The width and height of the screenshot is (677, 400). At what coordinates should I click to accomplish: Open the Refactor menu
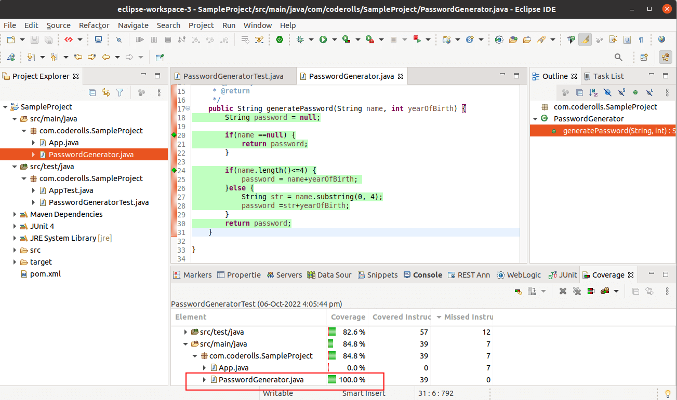coord(94,25)
